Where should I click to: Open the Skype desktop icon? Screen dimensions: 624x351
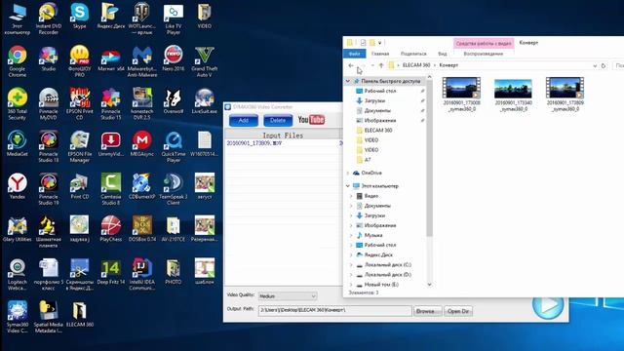coord(80,17)
